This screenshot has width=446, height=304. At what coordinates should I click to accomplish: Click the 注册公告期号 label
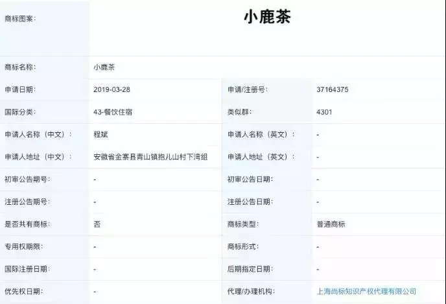(x=27, y=202)
